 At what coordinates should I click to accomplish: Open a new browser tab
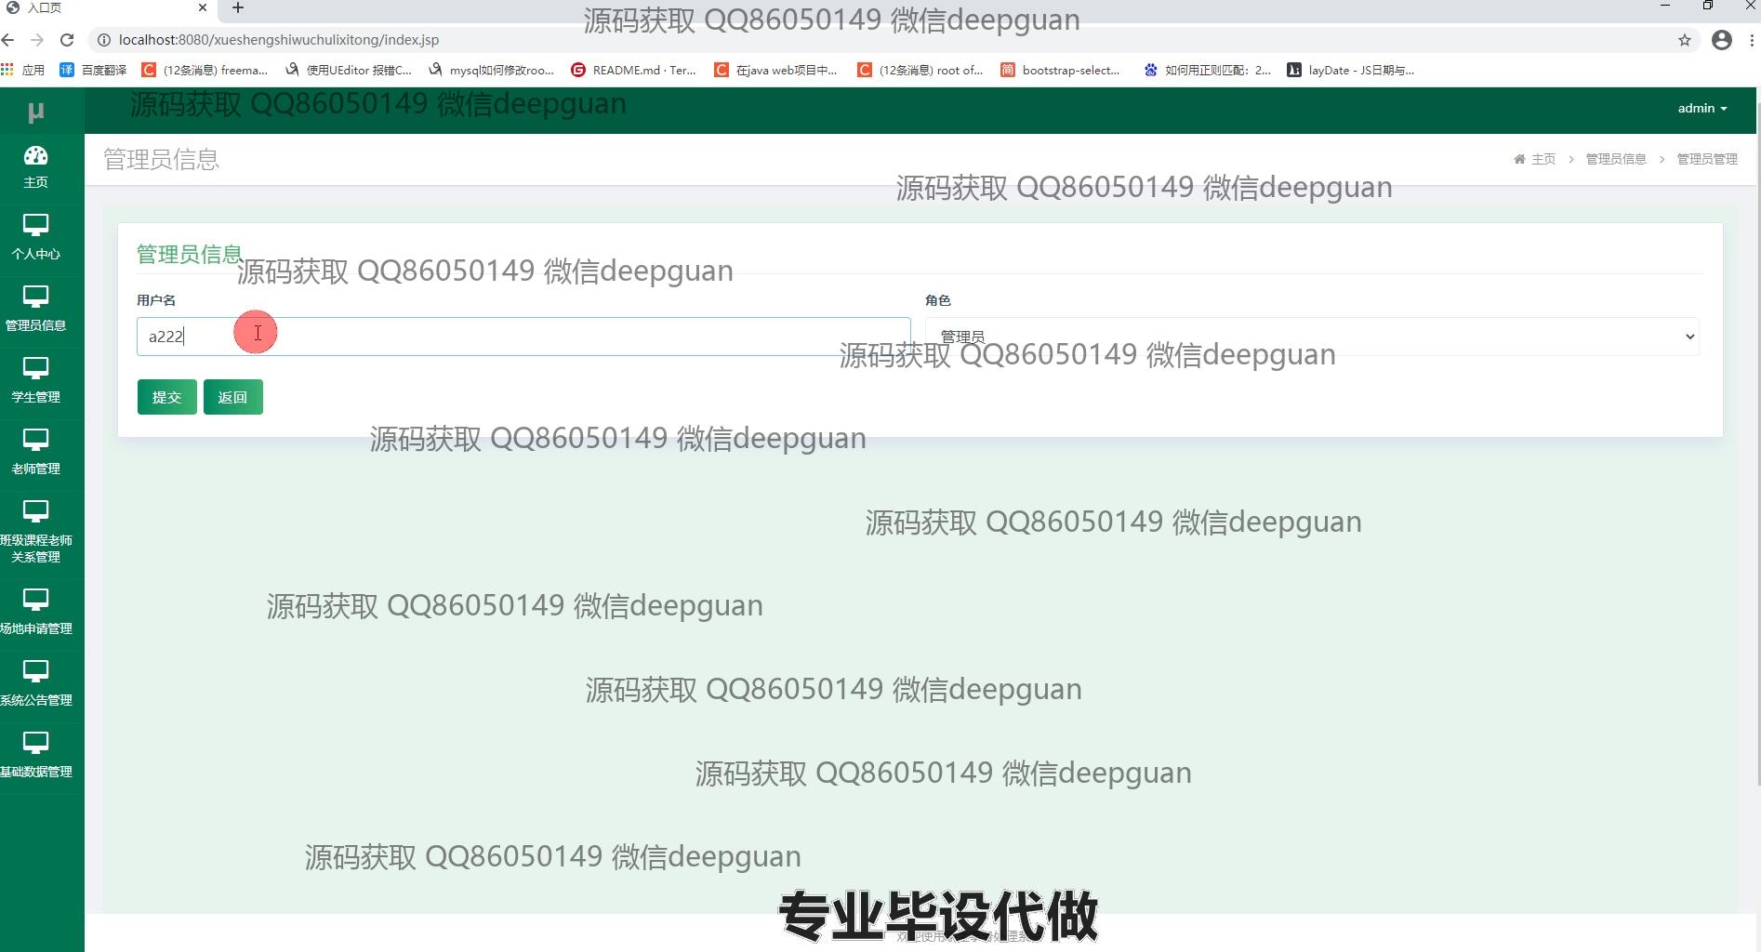[x=238, y=8]
